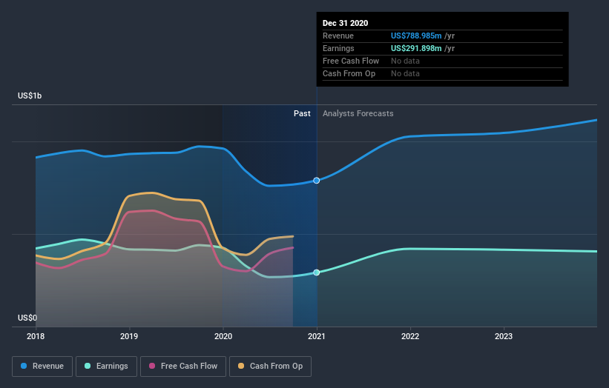The height and width of the screenshot is (388, 609).
Task: Toggle the Revenue series legend button
Action: click(42, 367)
